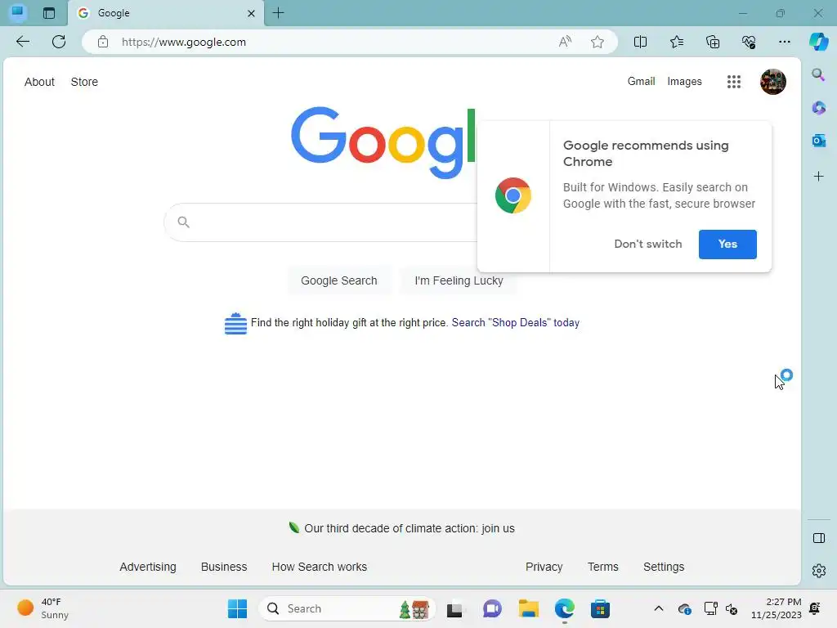Open split screen view
This screenshot has height=628, width=837.
click(640, 42)
